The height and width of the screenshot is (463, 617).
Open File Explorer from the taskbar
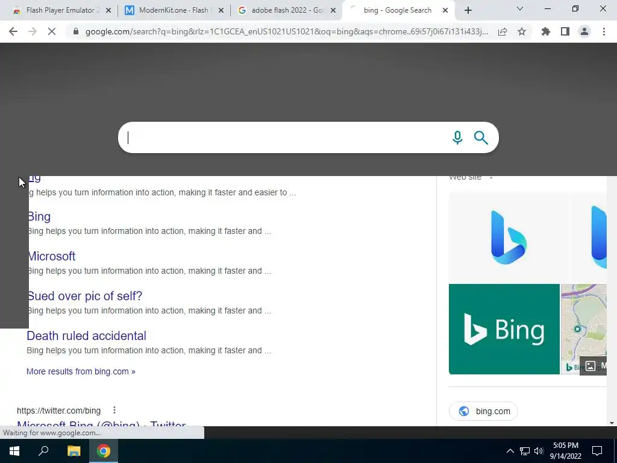74,451
